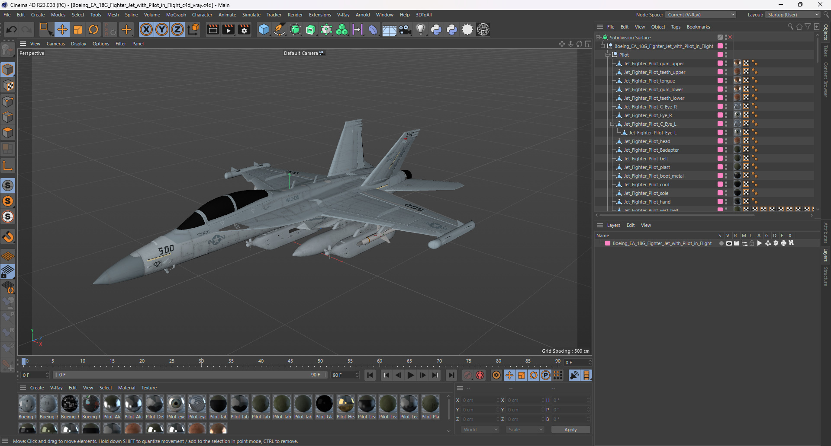Screen dimensions: 831x446
Task: Open the Content Browser vertical tab
Action: (826, 80)
